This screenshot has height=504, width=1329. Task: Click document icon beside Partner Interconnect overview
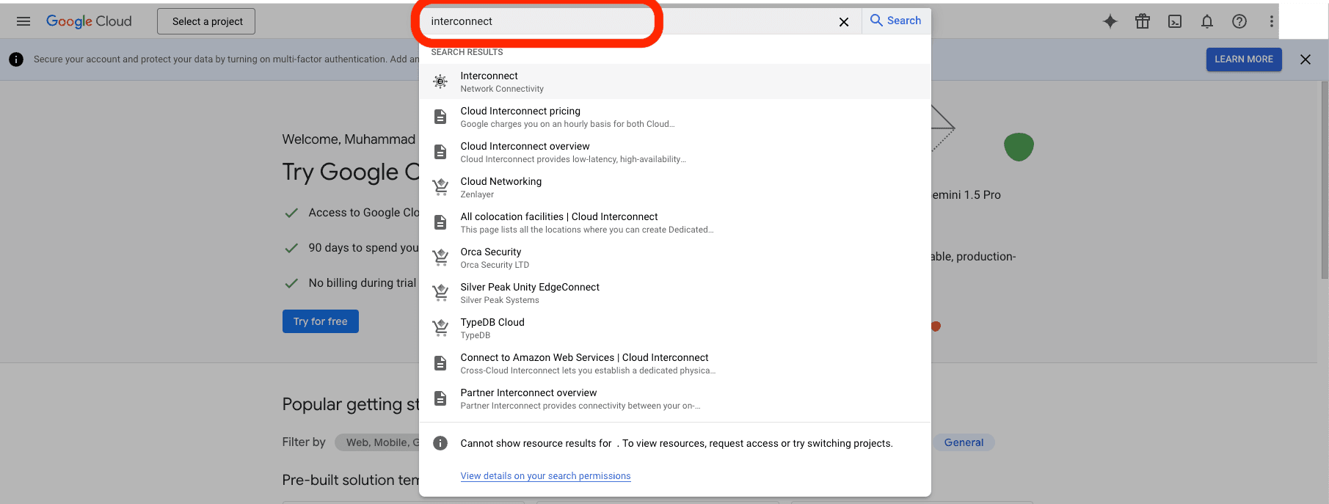pyautogui.click(x=440, y=398)
